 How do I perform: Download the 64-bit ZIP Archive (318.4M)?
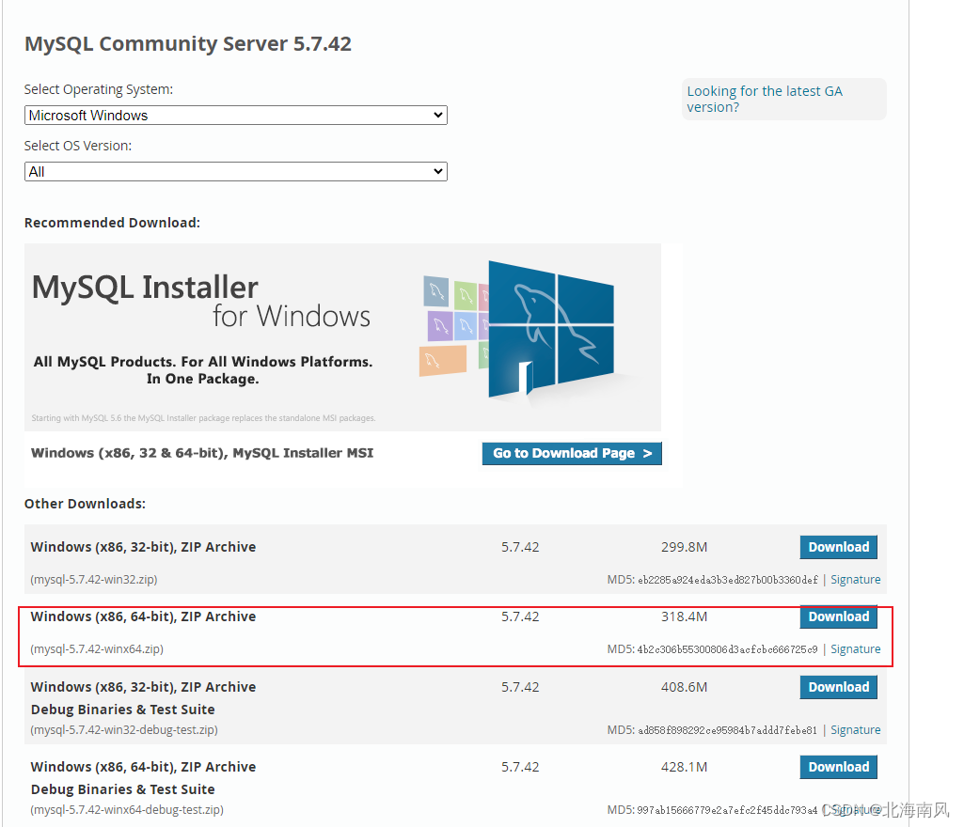click(838, 616)
